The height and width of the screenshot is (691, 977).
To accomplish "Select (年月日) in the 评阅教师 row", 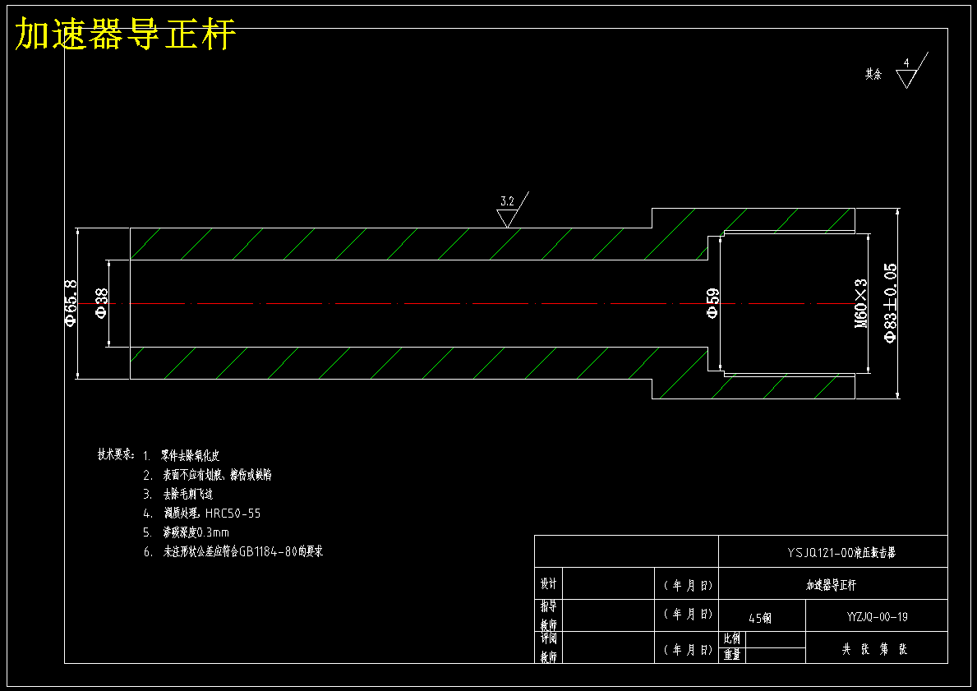I will click(x=687, y=650).
